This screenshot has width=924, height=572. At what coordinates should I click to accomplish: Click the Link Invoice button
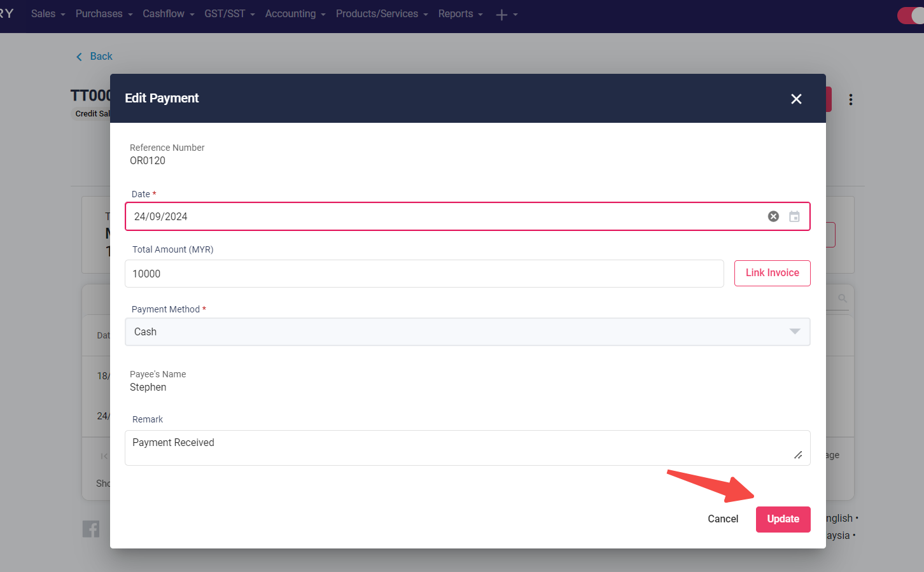(x=772, y=273)
